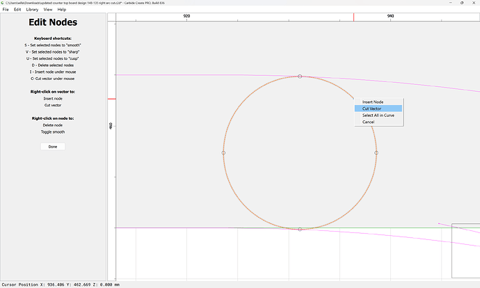Dismiss context menu with Cancel
480x288 pixels.
point(368,122)
